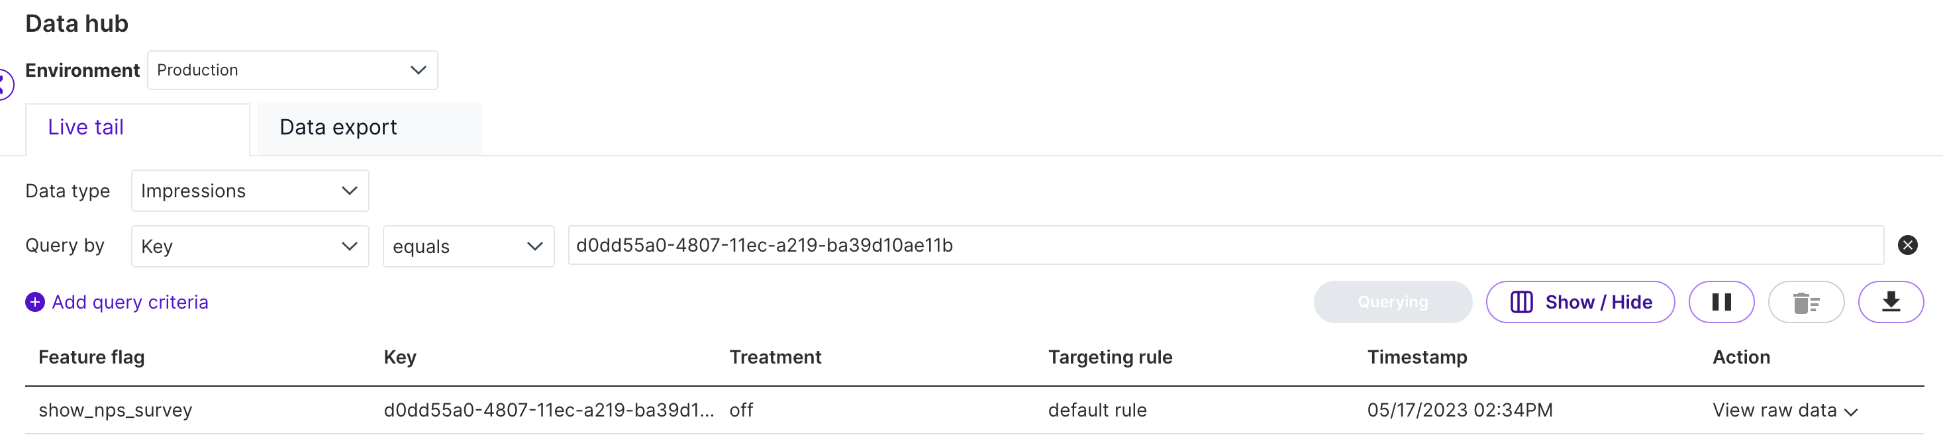Open the Show / Hide columns button
This screenshot has width=1943, height=445.
[x=1580, y=302]
